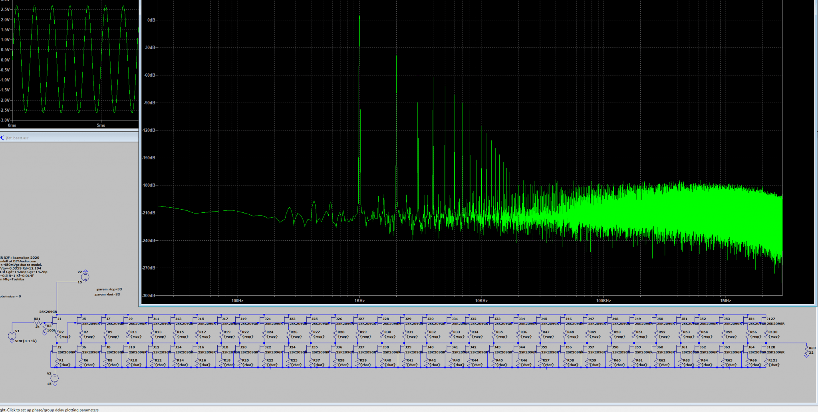This screenshot has width=818, height=412.
Task: Click the 10KHz frequency axis label
Action: [x=481, y=301]
